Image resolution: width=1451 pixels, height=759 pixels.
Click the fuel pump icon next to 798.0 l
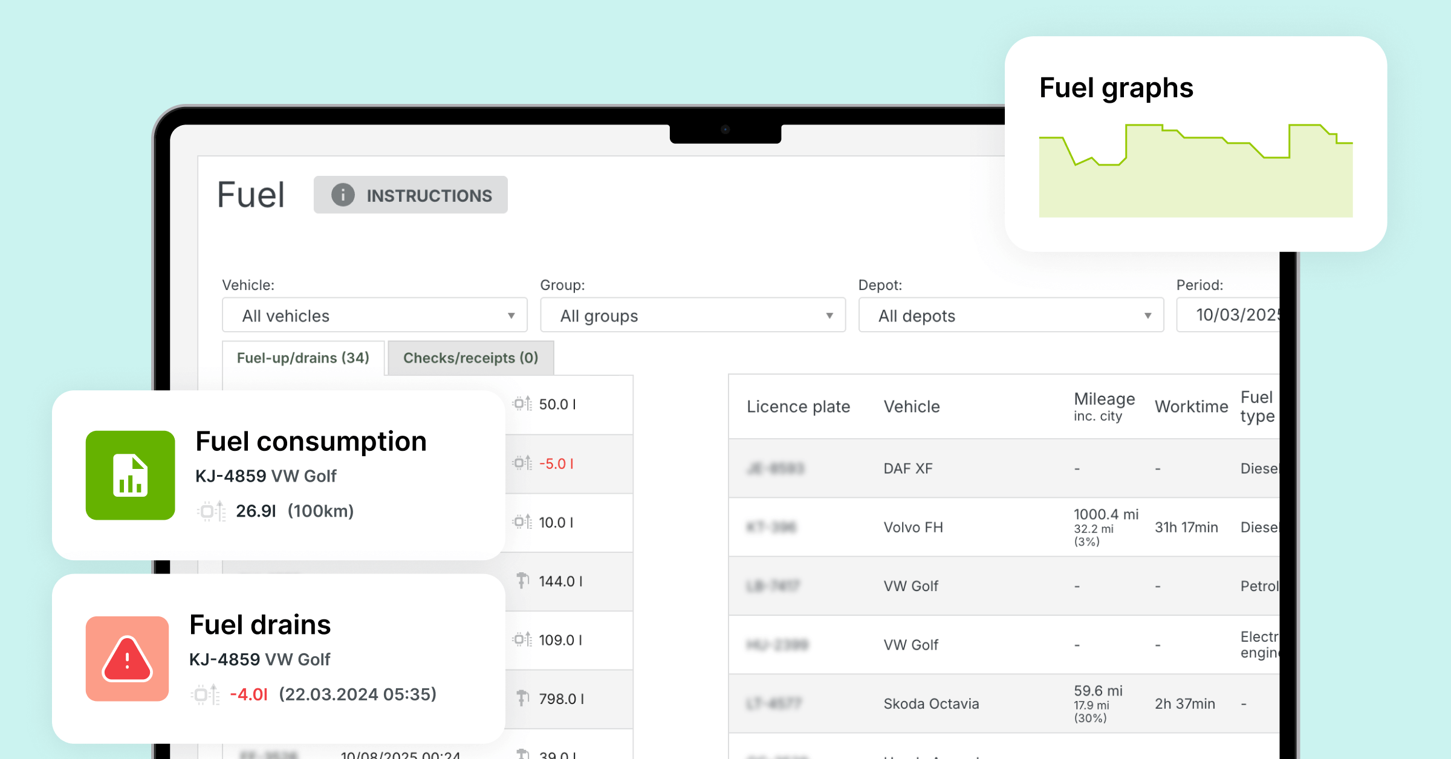(x=522, y=699)
